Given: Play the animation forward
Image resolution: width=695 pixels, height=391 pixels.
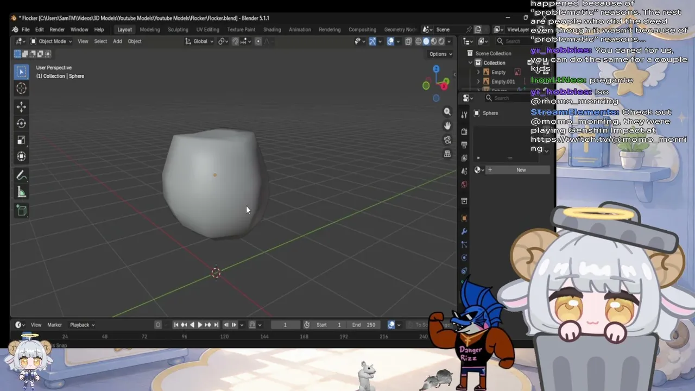Looking at the screenshot, I should (x=200, y=325).
